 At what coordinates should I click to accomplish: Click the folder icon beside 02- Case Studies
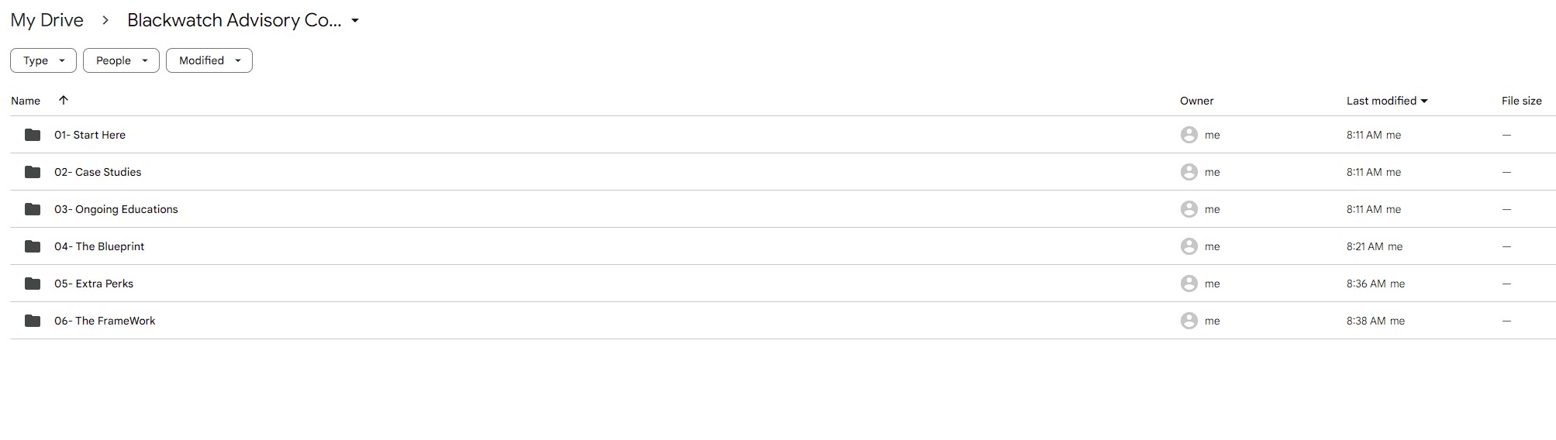pyautogui.click(x=33, y=172)
